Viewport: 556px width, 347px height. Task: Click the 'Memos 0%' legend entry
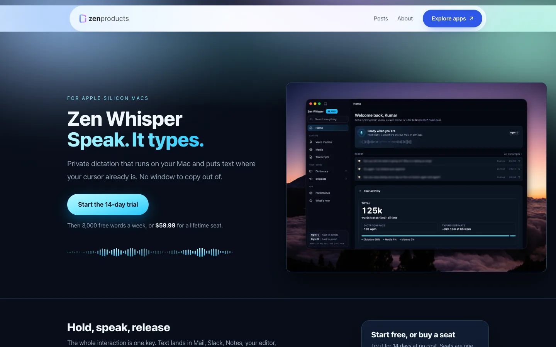pos(407,239)
